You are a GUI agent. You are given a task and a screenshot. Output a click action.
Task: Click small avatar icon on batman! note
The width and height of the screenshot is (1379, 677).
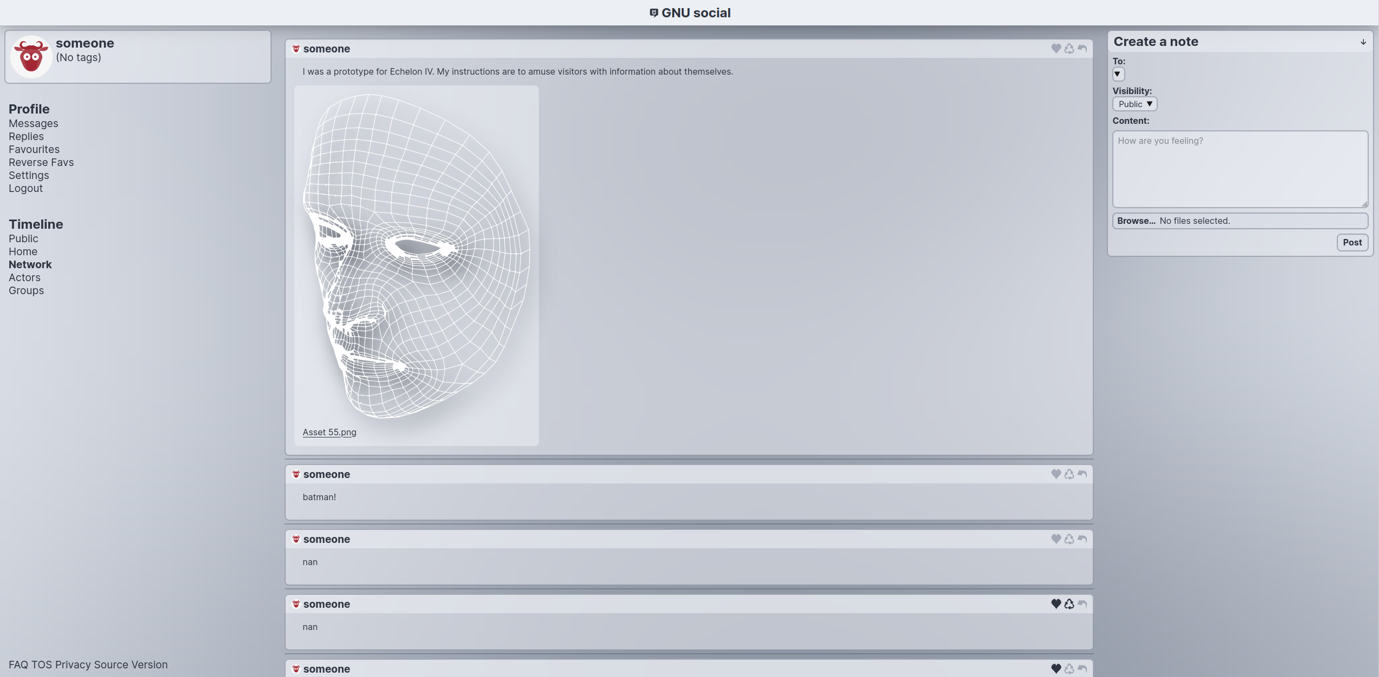pyautogui.click(x=296, y=474)
